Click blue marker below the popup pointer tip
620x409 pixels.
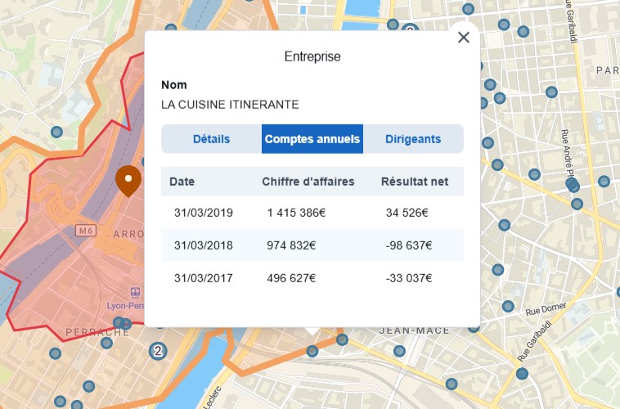tap(312, 351)
